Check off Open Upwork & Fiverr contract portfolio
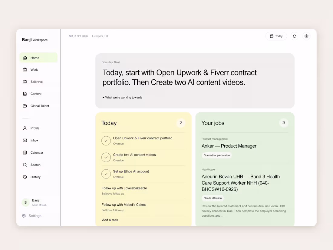 (x=106, y=141)
